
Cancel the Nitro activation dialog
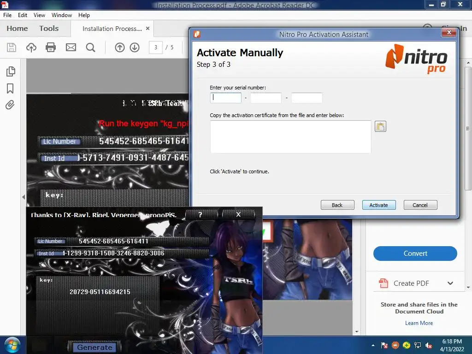pyautogui.click(x=420, y=205)
